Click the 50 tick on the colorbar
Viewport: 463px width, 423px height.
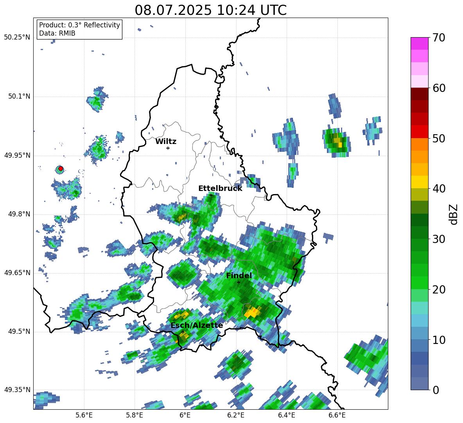click(439, 139)
